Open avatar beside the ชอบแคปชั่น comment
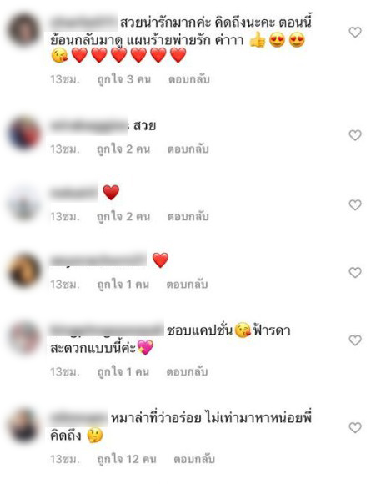This screenshot has height=484, width=381. tap(24, 338)
